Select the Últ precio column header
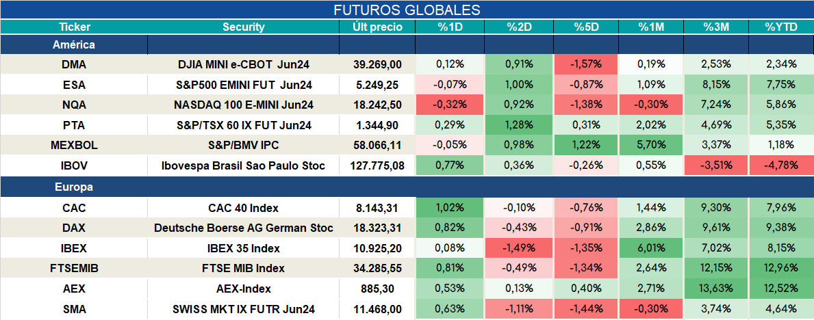The height and width of the screenshot is (320, 814). [x=377, y=27]
